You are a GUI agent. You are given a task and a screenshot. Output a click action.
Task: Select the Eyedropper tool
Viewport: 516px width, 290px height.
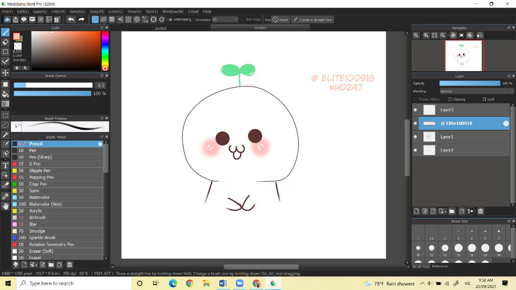pyautogui.click(x=5, y=196)
